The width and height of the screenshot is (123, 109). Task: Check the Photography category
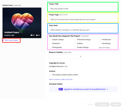pos(50,47)
